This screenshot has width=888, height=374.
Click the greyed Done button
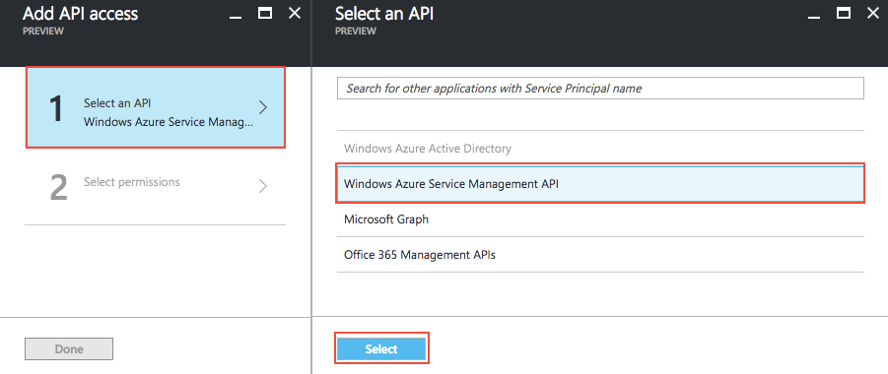(x=69, y=349)
